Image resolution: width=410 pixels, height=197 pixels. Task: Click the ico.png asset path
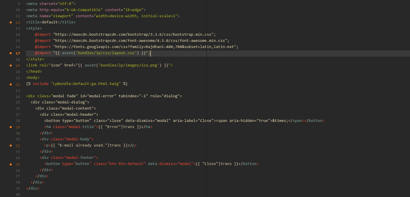(128, 65)
